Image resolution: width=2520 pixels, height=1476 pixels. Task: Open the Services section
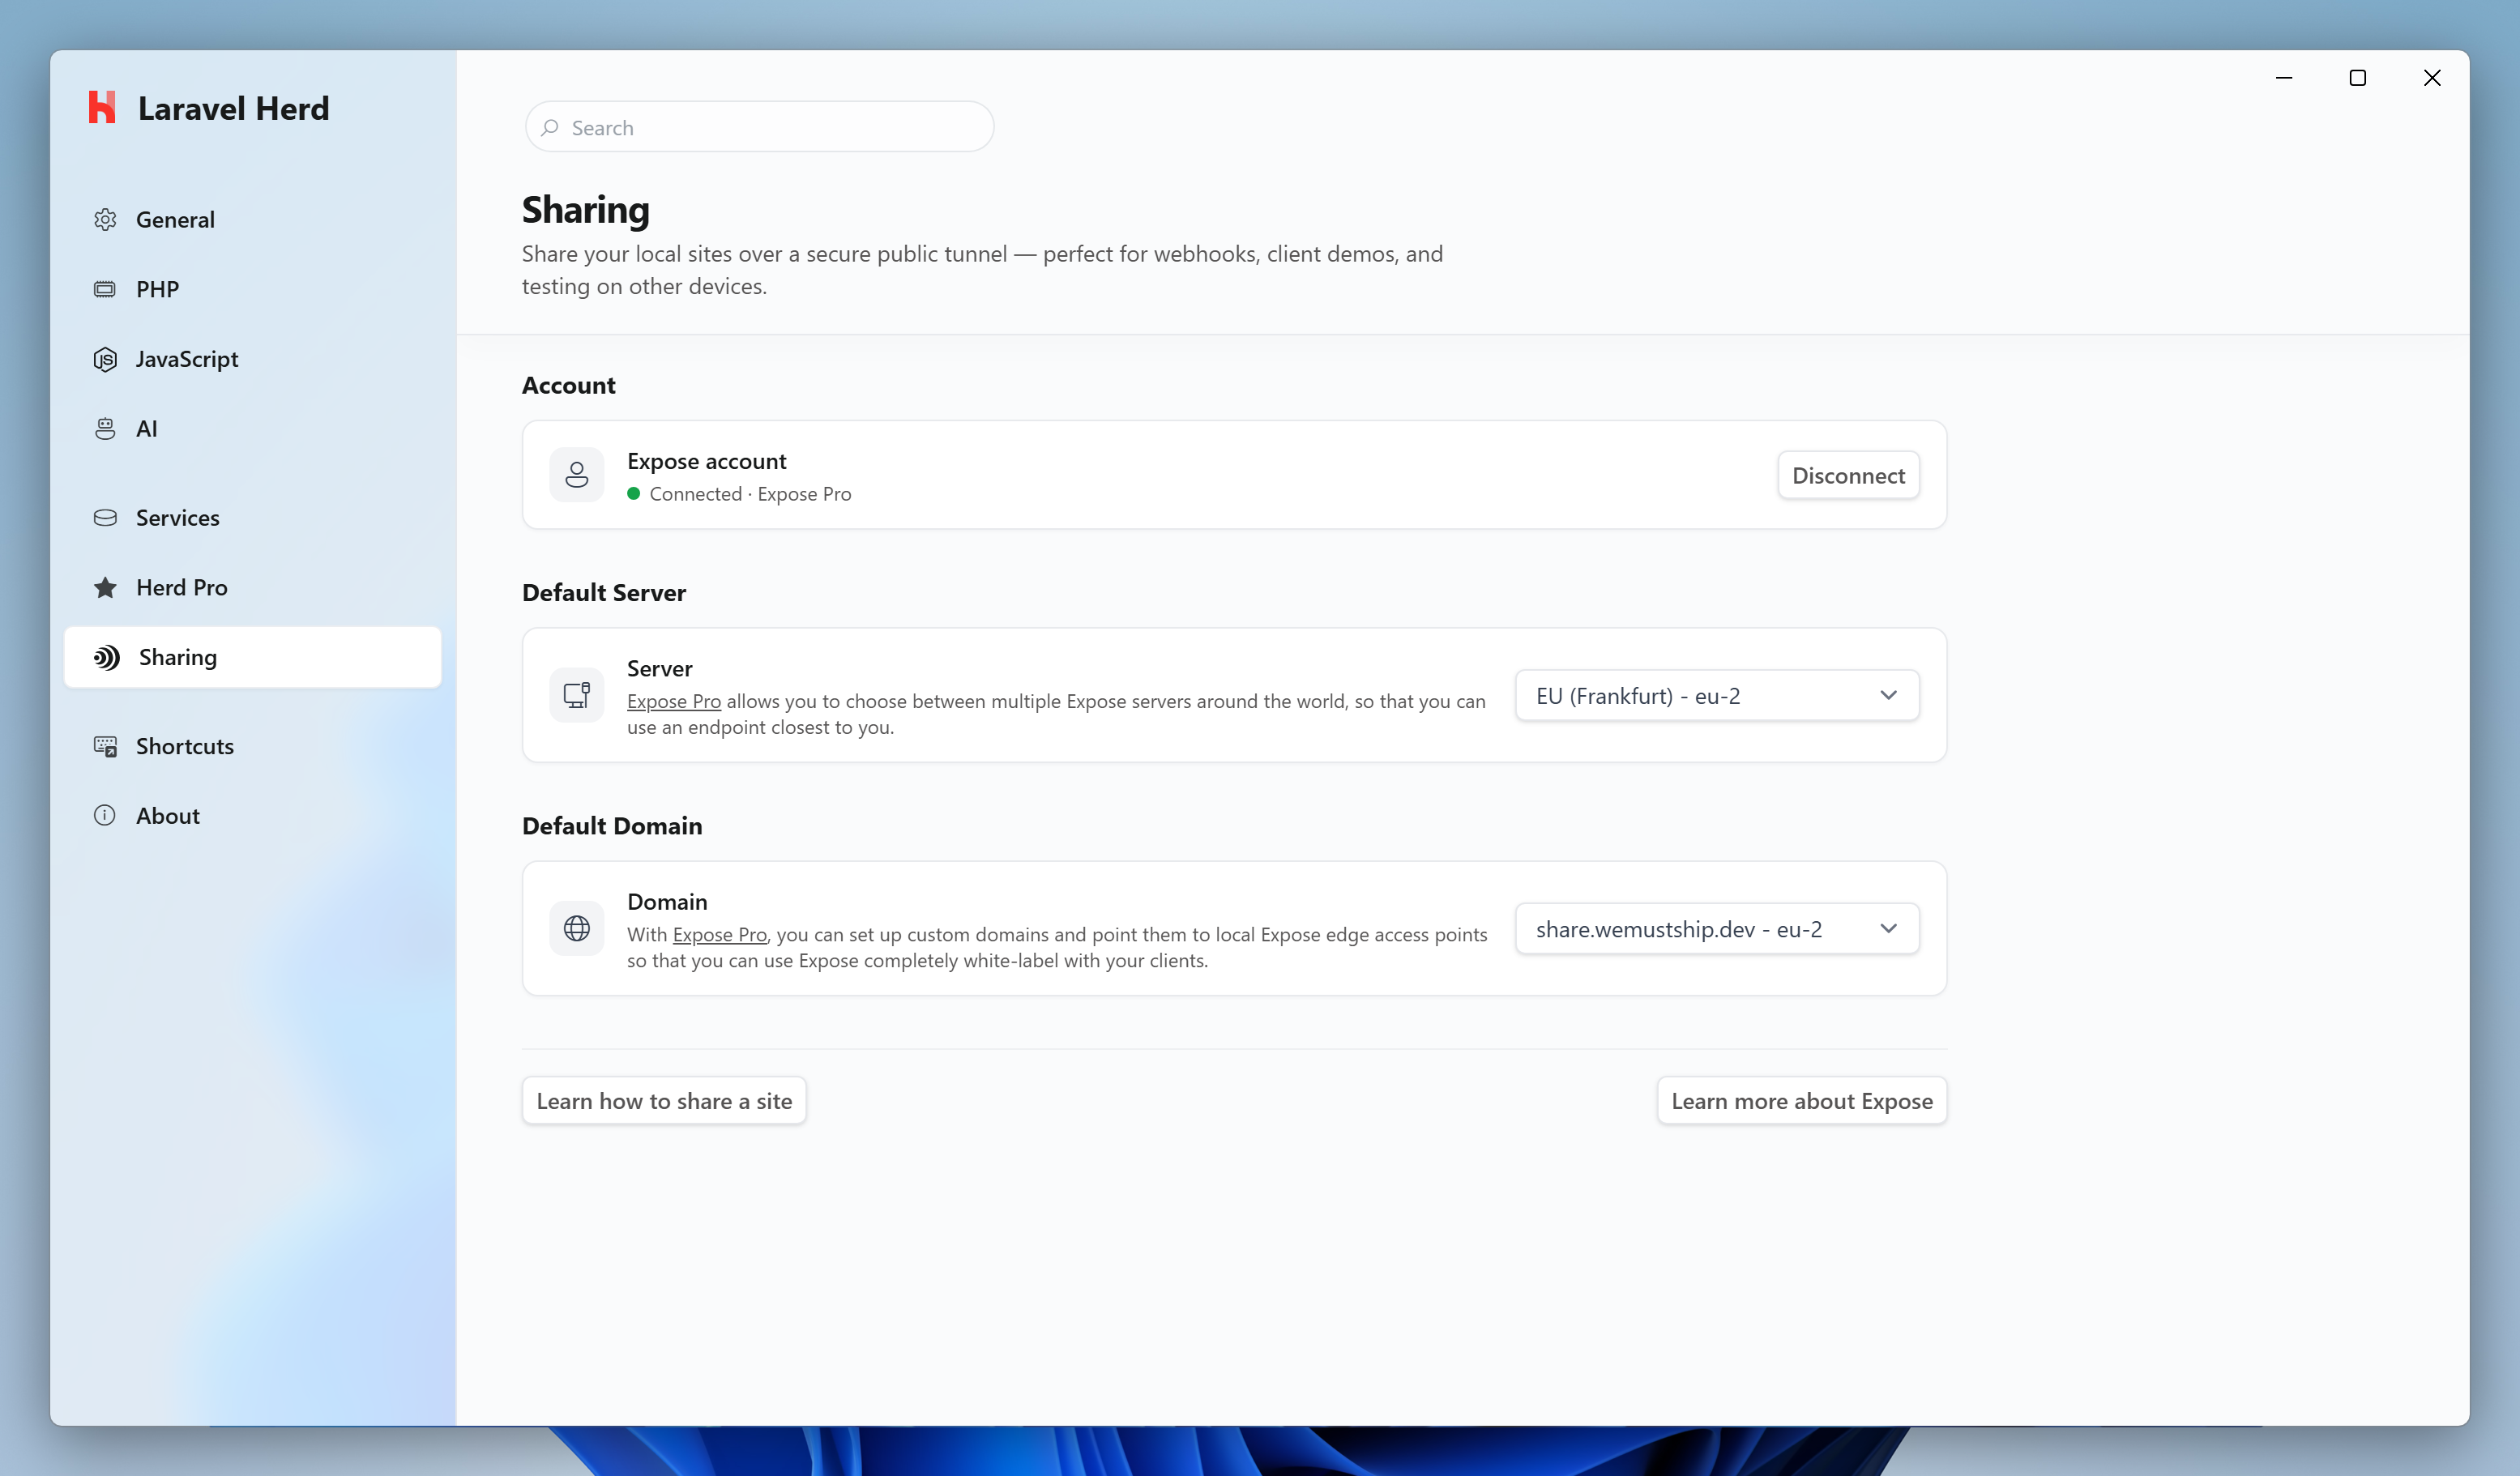(252, 517)
